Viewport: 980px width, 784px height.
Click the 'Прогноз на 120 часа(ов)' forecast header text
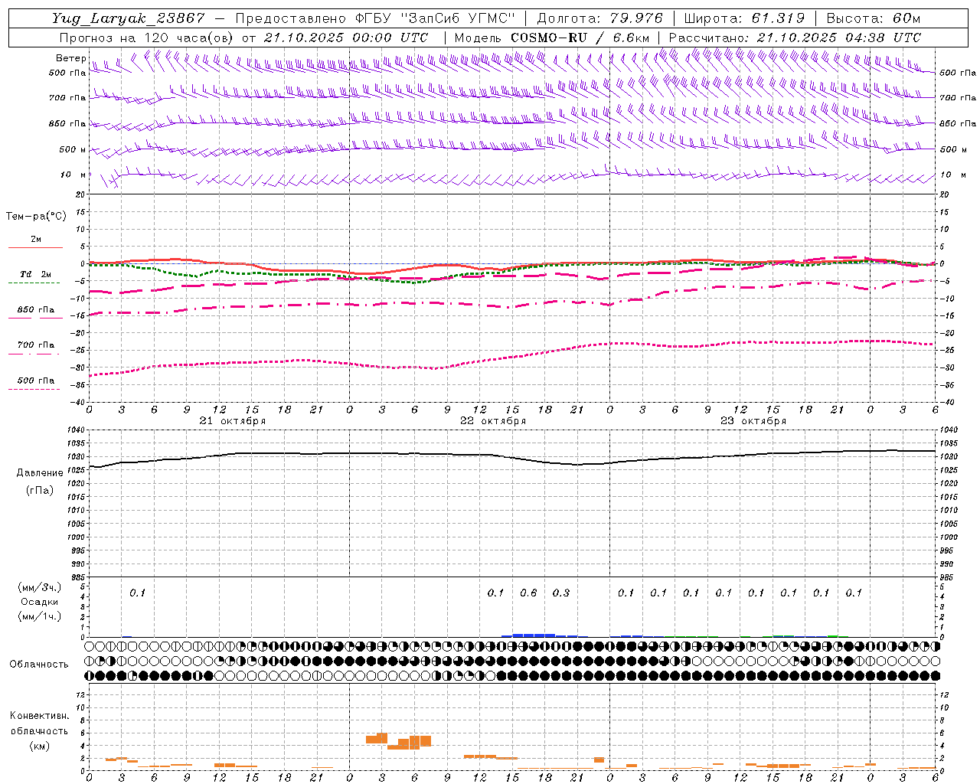147,38
